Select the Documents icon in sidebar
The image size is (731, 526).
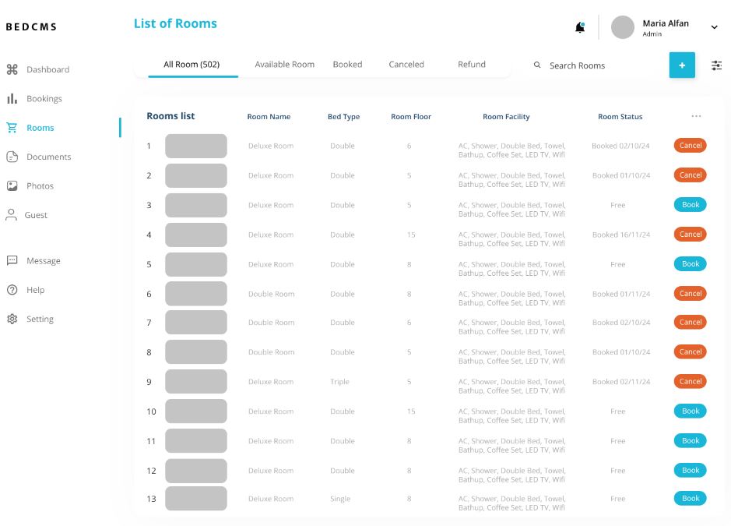[x=12, y=157]
